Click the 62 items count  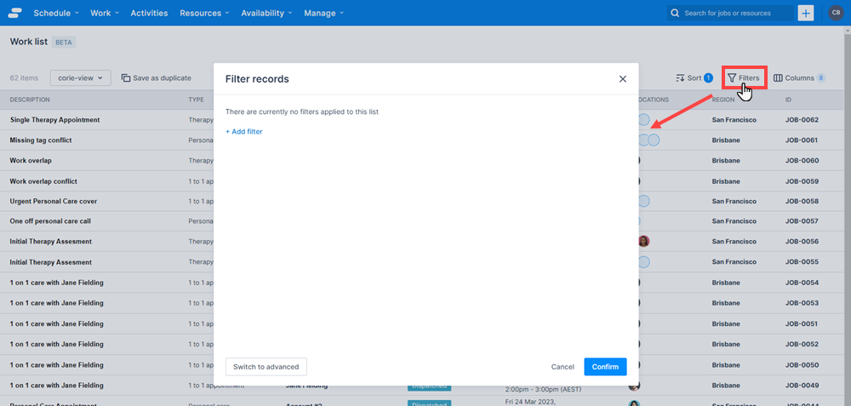[x=24, y=77]
